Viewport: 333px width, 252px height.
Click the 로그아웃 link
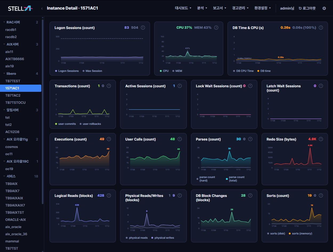[307, 8]
